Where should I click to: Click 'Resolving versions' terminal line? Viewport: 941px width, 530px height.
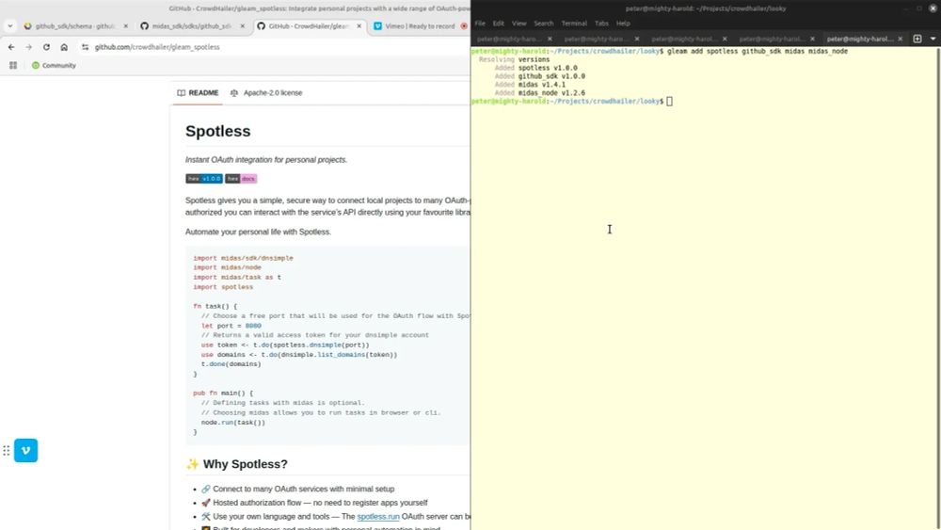[515, 60]
